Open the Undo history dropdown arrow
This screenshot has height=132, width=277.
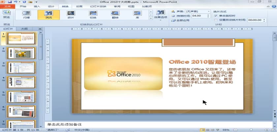(19, 2)
